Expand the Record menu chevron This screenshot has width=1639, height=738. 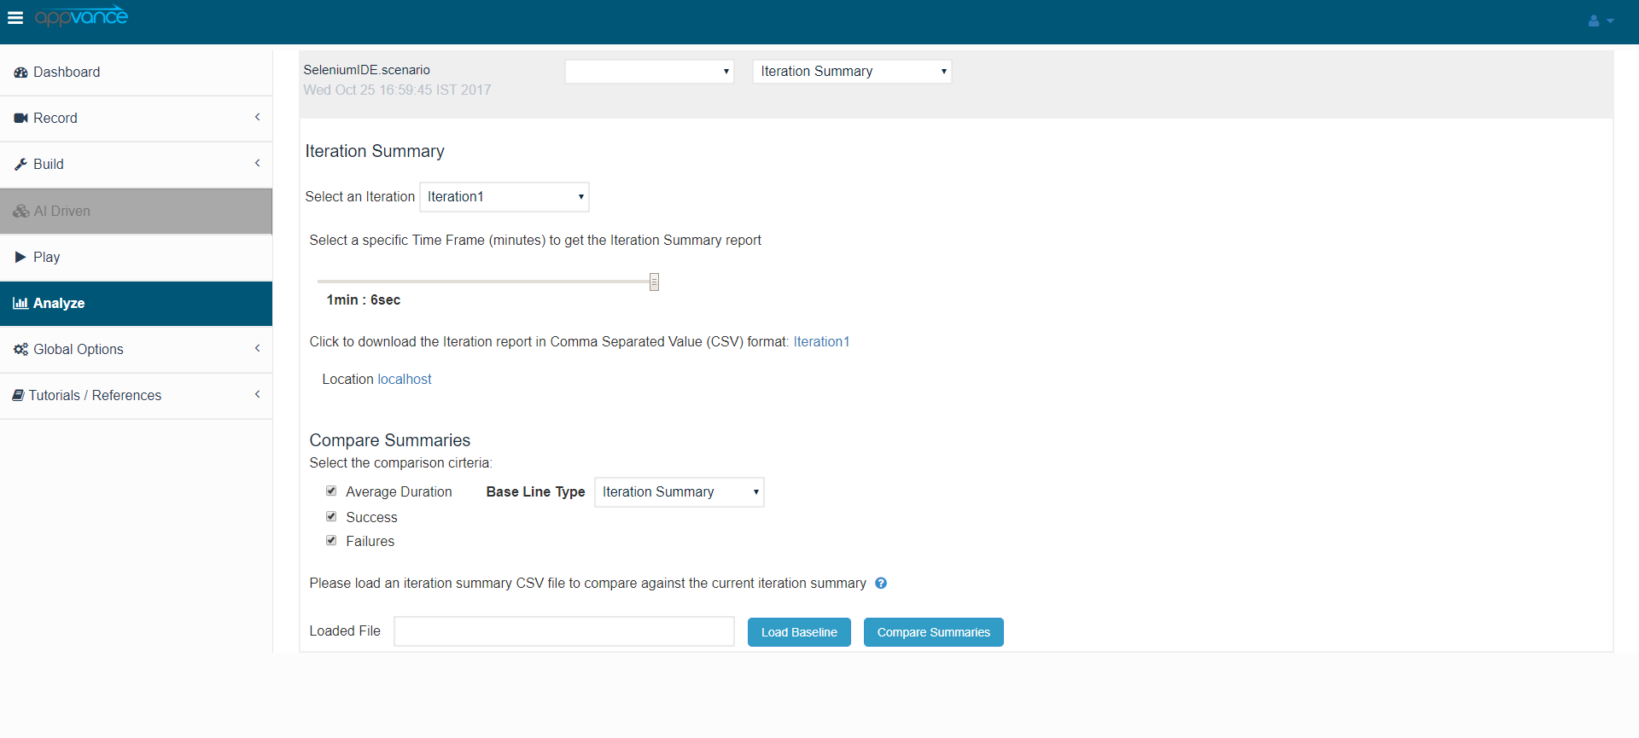point(257,117)
